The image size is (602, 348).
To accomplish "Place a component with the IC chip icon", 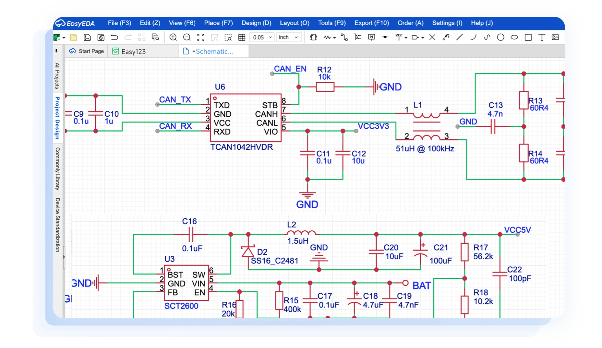I will click(x=313, y=38).
